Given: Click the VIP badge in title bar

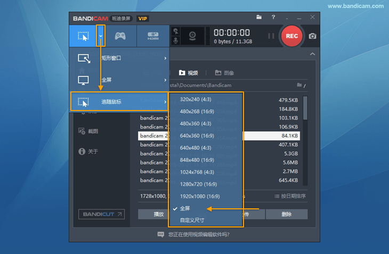Looking at the screenshot, I should 143,19.
